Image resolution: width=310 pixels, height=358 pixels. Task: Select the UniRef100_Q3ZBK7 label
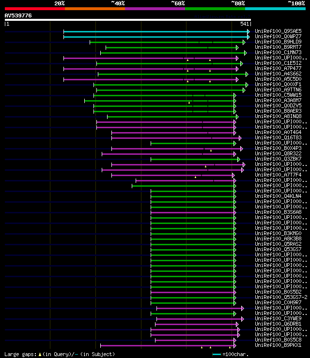[x=278, y=159]
